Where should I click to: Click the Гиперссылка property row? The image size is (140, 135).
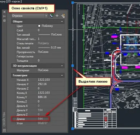40,56
